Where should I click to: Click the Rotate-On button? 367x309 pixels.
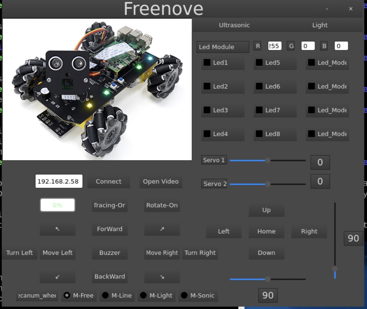tap(162, 205)
